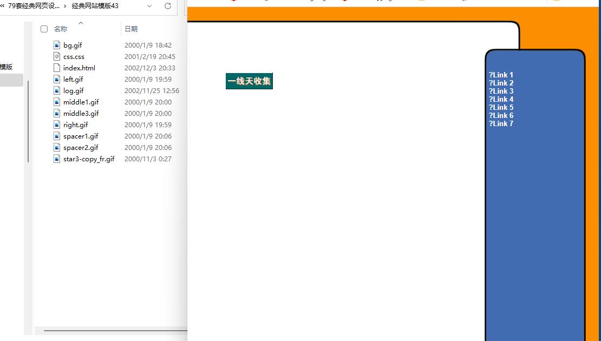Click date 2000/11/3 0:27
Image resolution: width=601 pixels, height=341 pixels.
(148, 159)
